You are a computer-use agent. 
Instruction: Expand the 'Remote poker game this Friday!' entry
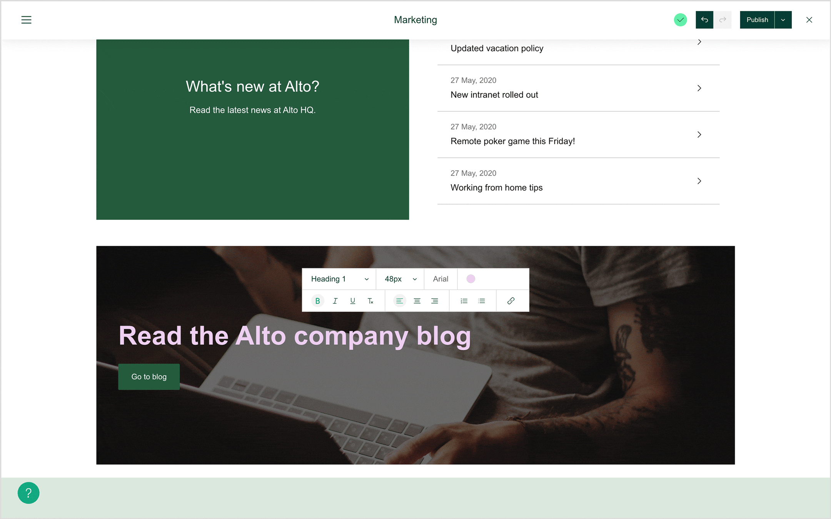[701, 135]
